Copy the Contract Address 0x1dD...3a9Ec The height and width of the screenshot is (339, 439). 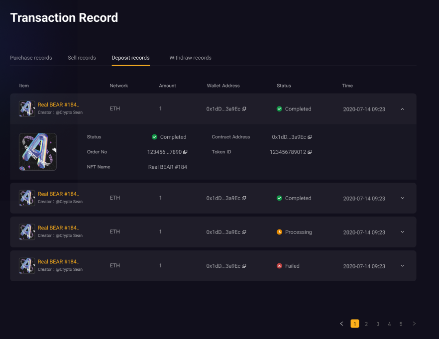[x=310, y=137]
